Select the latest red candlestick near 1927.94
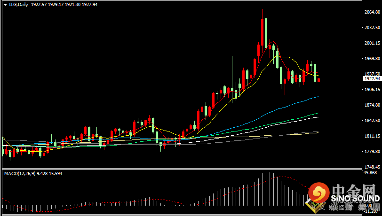This screenshot has width=382, height=216. tap(318, 80)
